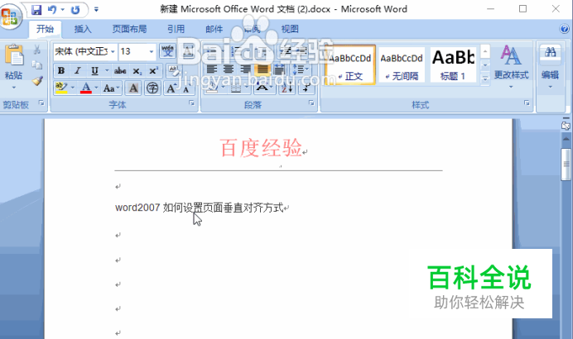The image size is (573, 339).
Task: Open the 插入 ribbon tab
Action: coord(83,29)
